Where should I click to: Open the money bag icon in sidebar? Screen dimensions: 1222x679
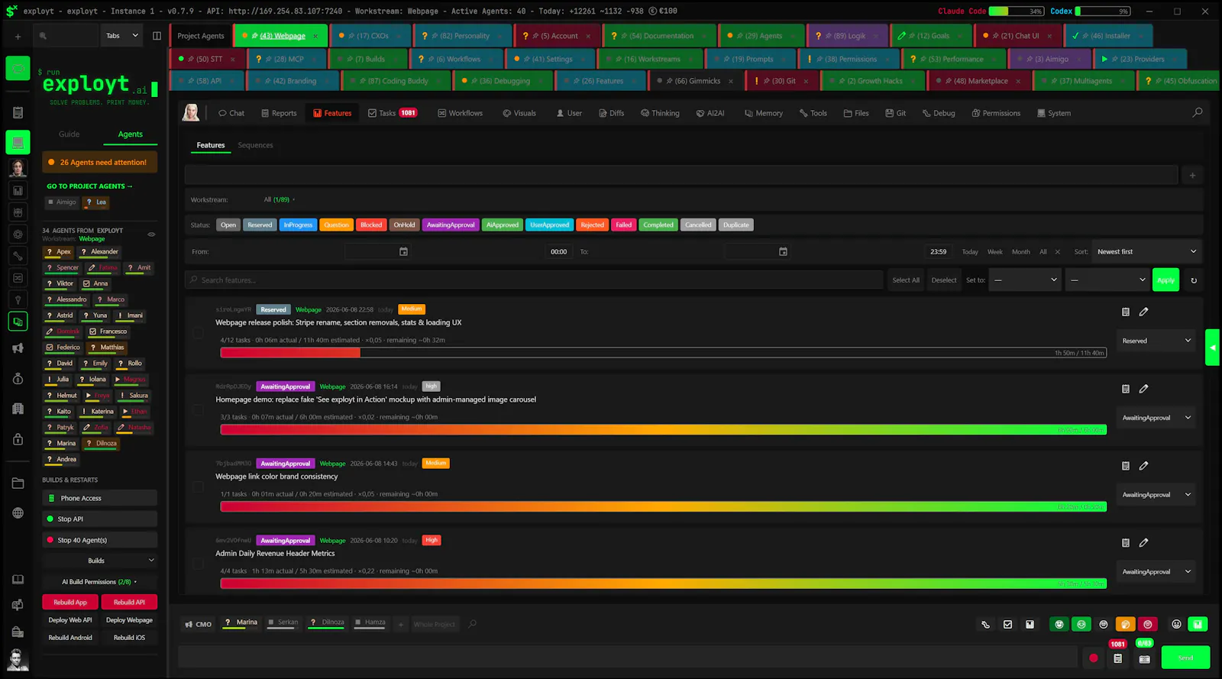click(18, 379)
